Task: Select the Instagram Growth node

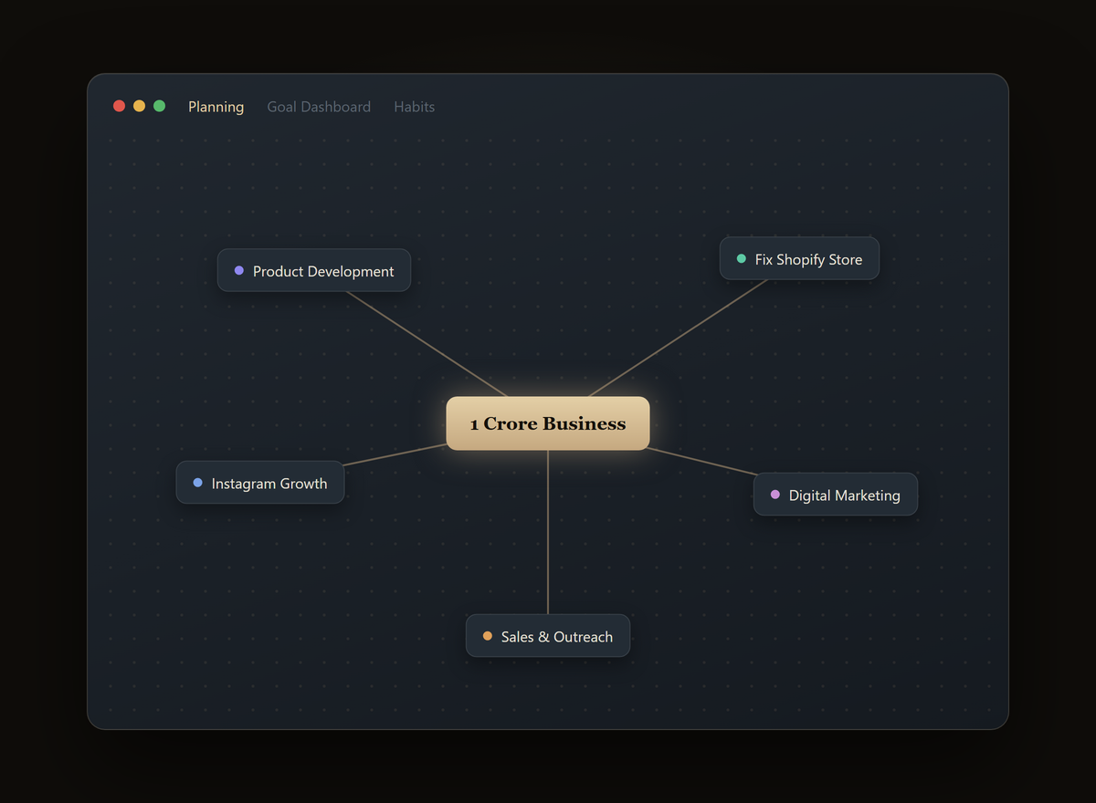Action: (260, 483)
